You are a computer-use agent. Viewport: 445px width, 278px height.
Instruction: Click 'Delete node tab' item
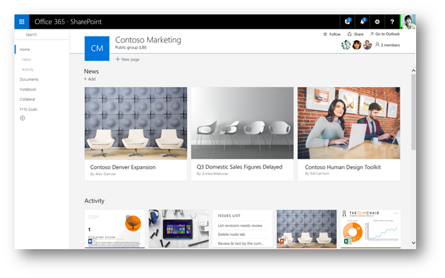click(231, 234)
